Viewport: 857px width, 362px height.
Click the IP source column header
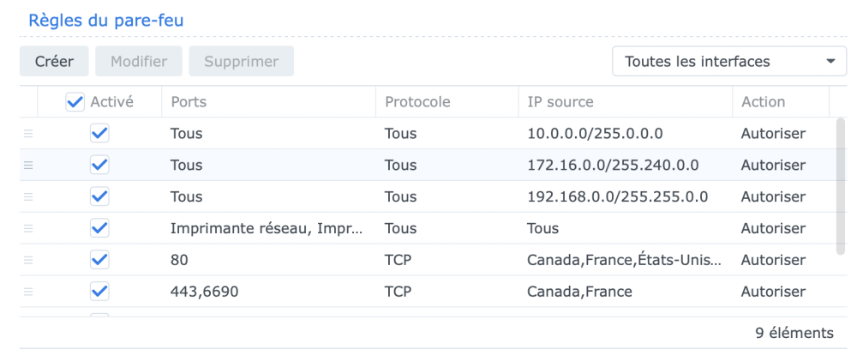click(x=624, y=102)
